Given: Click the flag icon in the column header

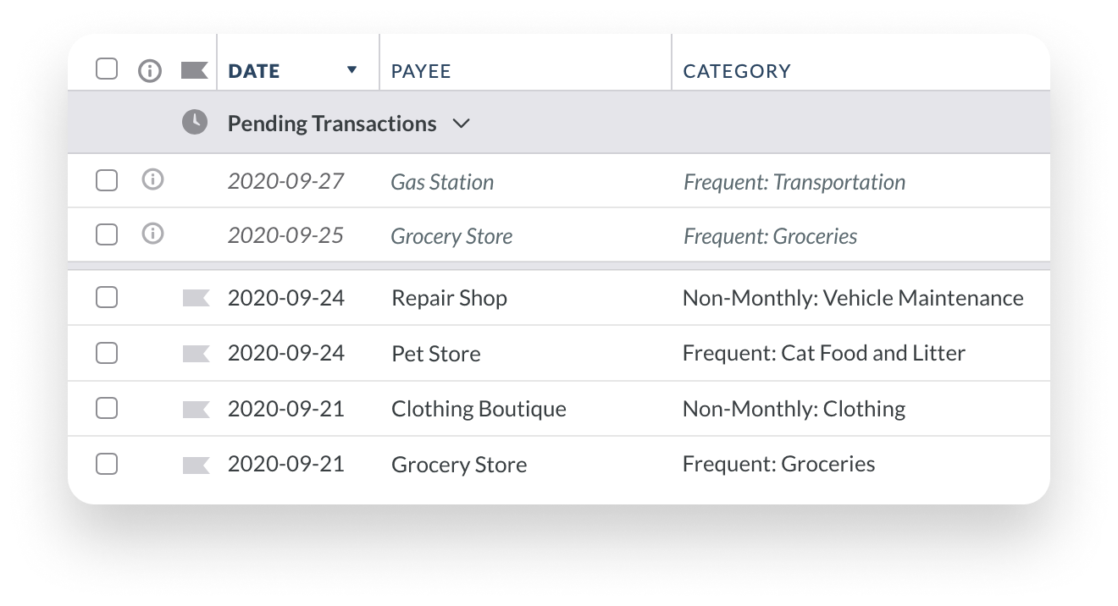Looking at the screenshot, I should pyautogui.click(x=195, y=71).
